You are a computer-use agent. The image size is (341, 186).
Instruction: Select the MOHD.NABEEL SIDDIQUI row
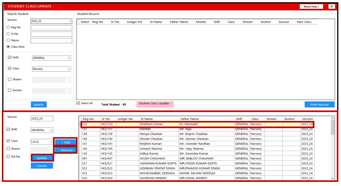[x=198, y=173]
